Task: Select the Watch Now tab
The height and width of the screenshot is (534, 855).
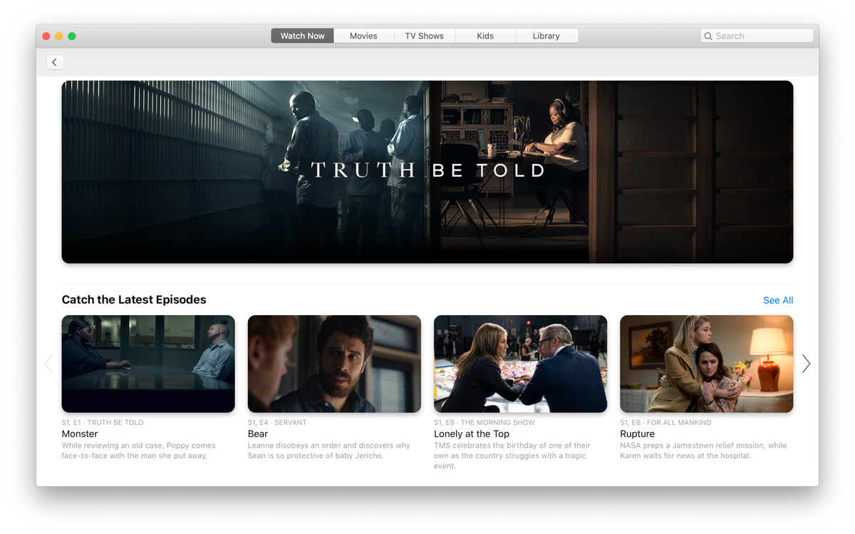Action: [302, 36]
